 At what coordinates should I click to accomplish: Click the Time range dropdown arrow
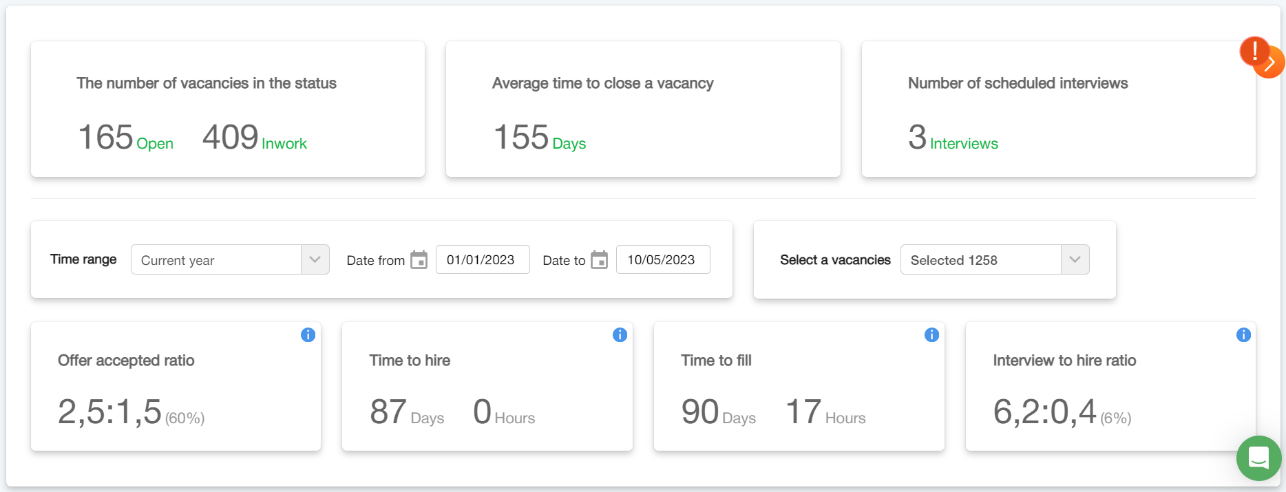click(x=315, y=260)
